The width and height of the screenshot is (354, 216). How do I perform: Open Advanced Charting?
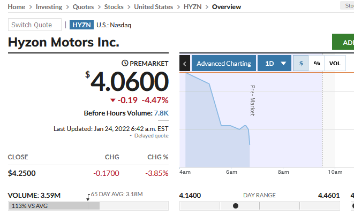click(223, 64)
